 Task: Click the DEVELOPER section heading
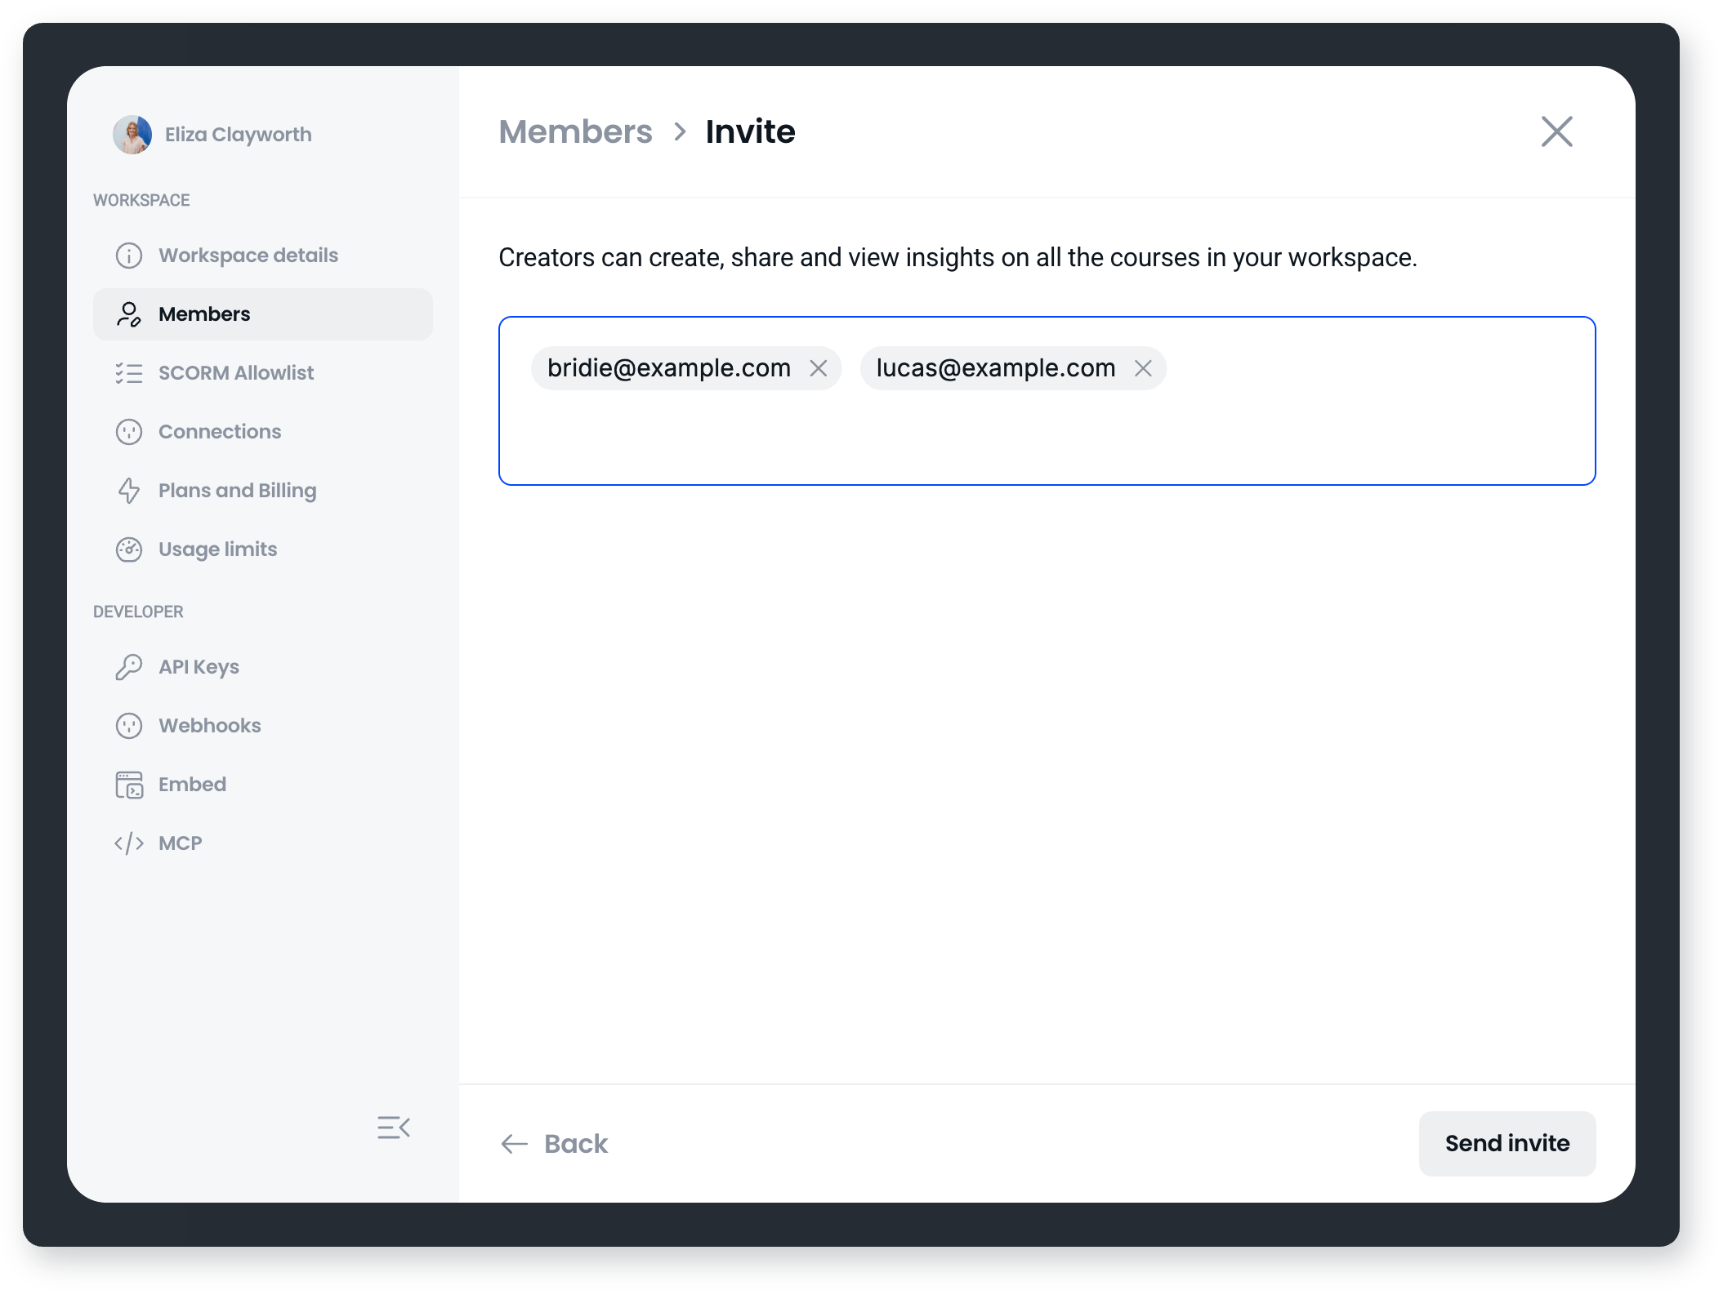click(x=138, y=612)
